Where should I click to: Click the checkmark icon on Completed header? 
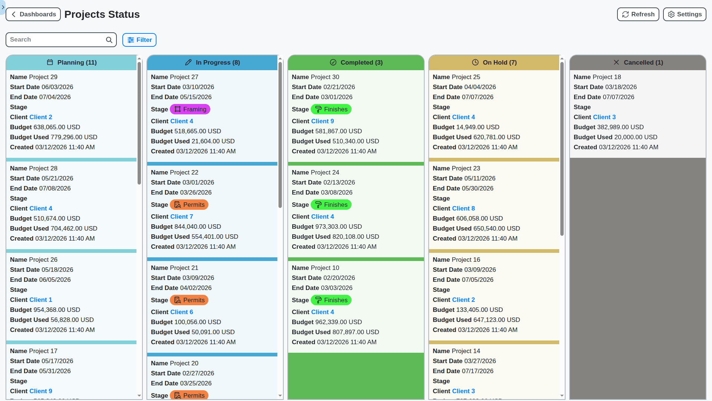click(x=333, y=62)
